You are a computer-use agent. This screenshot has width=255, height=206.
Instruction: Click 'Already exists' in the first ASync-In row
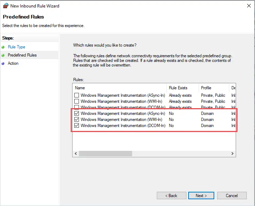point(180,95)
